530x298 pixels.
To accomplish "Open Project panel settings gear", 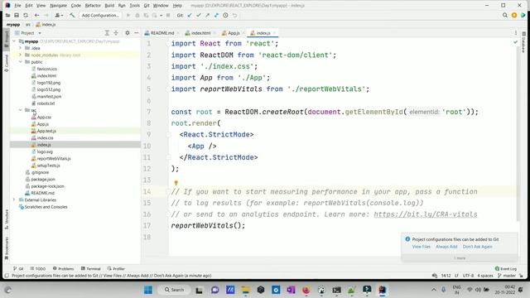I will (x=128, y=33).
